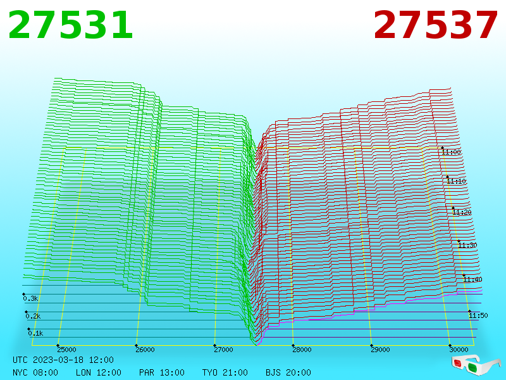Click the 11:40 time marker

click(x=472, y=279)
